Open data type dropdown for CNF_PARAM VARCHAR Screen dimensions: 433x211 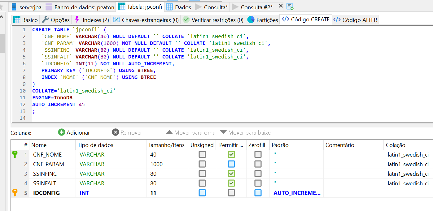[x=92, y=164]
